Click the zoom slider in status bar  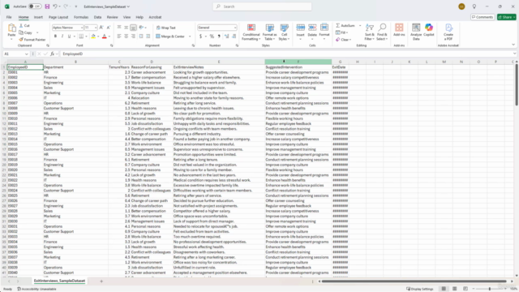(490, 289)
